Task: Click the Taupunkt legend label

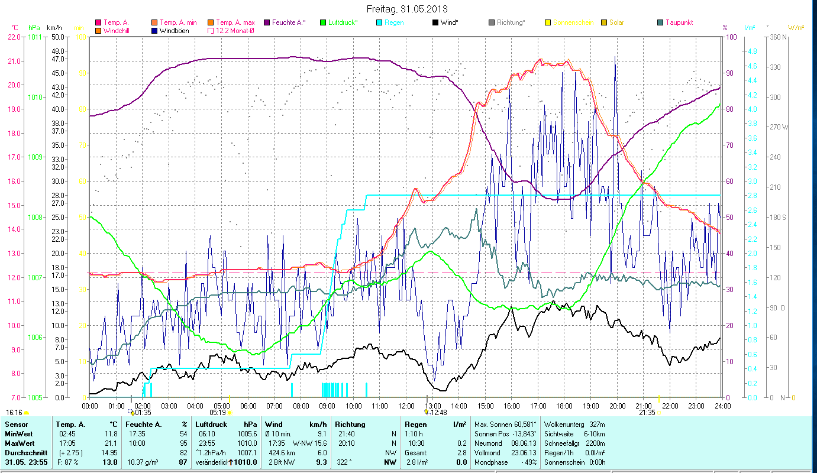Action: 679,22
